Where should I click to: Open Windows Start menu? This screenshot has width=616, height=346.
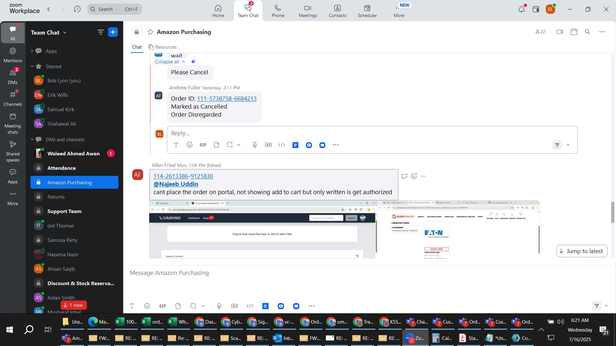(9, 329)
